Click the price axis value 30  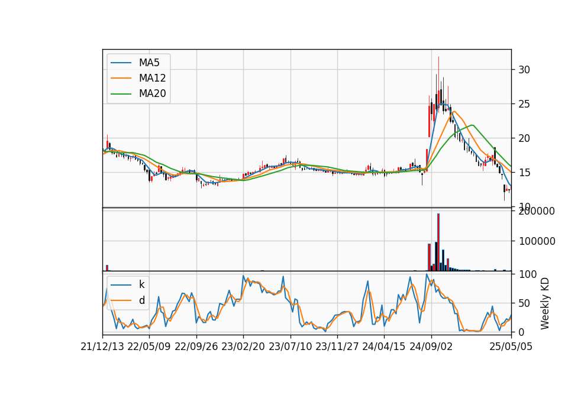[524, 70]
